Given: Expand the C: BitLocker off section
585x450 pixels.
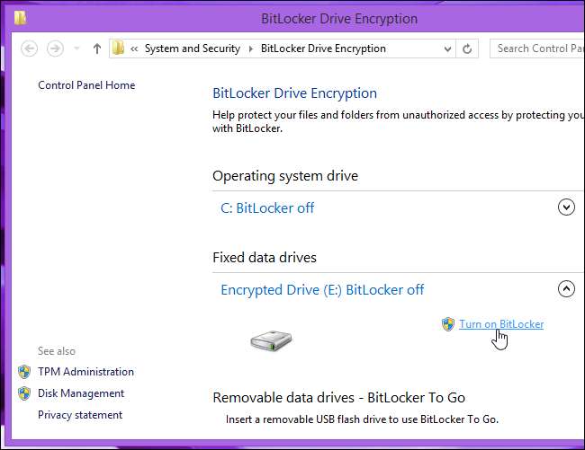Looking at the screenshot, I should tap(566, 207).
